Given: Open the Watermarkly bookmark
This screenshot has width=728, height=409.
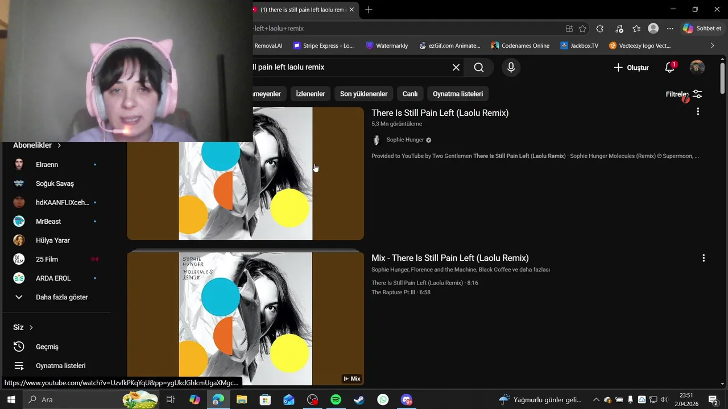Looking at the screenshot, I should click(x=387, y=45).
